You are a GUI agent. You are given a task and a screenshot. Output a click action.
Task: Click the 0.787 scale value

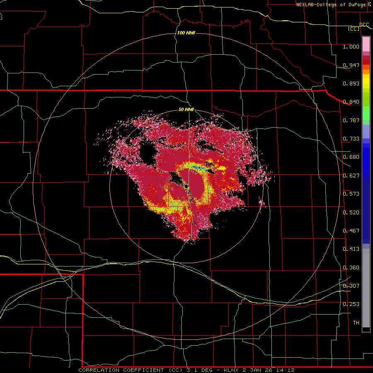coord(351,120)
